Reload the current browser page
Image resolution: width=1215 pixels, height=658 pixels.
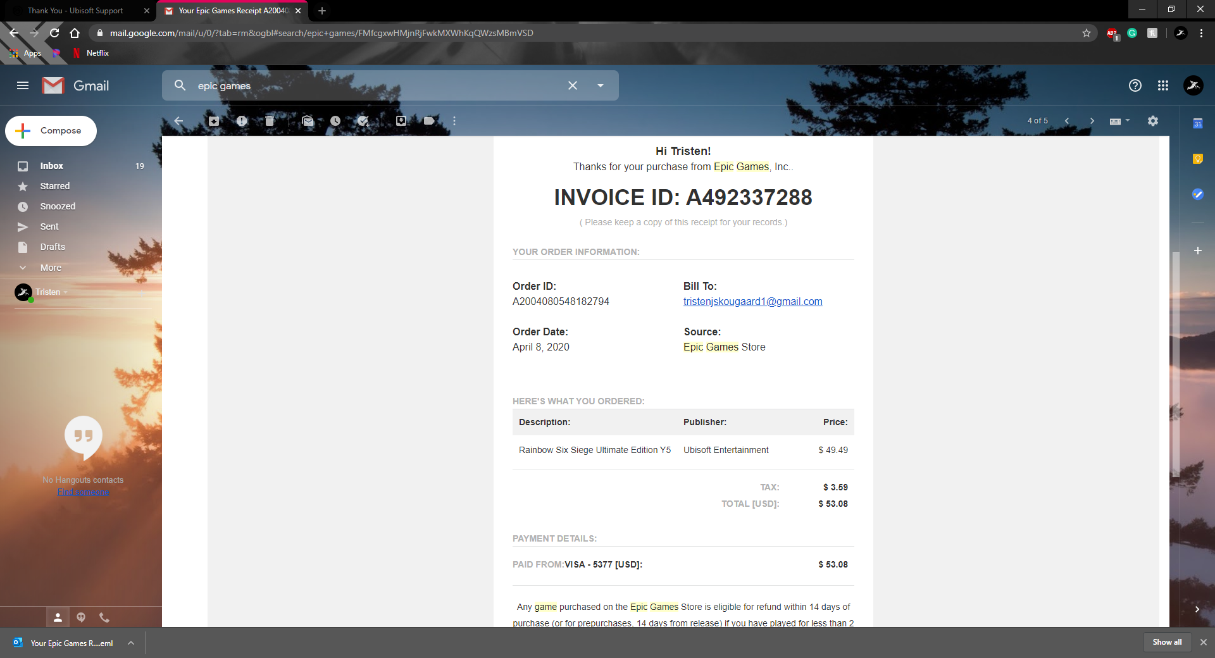[x=54, y=33]
